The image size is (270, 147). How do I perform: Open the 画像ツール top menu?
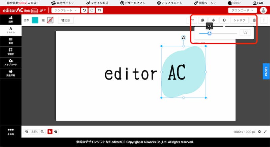point(205,3)
